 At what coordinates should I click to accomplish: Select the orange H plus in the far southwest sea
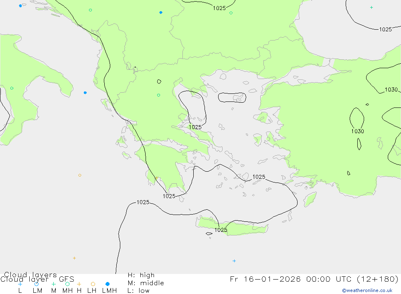pos(74,258)
